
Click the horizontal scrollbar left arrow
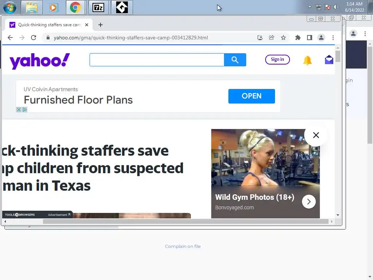pos(5,221)
